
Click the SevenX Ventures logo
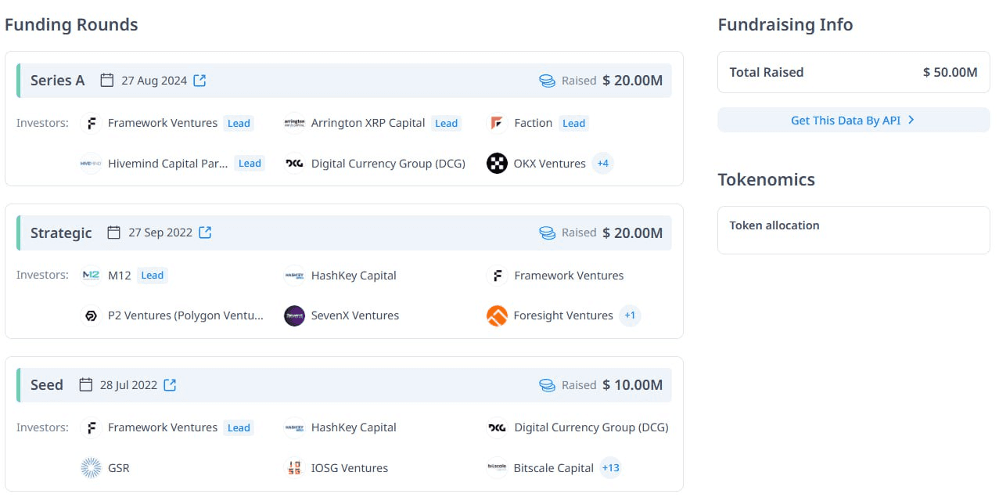294,315
